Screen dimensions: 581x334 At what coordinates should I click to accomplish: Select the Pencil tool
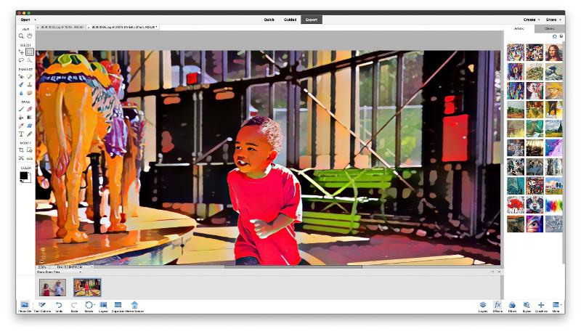29,134
